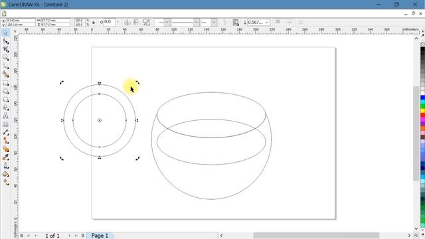This screenshot has height=239, width=425.
Task: Select the Pick tool in the toolbox
Action: [5, 33]
